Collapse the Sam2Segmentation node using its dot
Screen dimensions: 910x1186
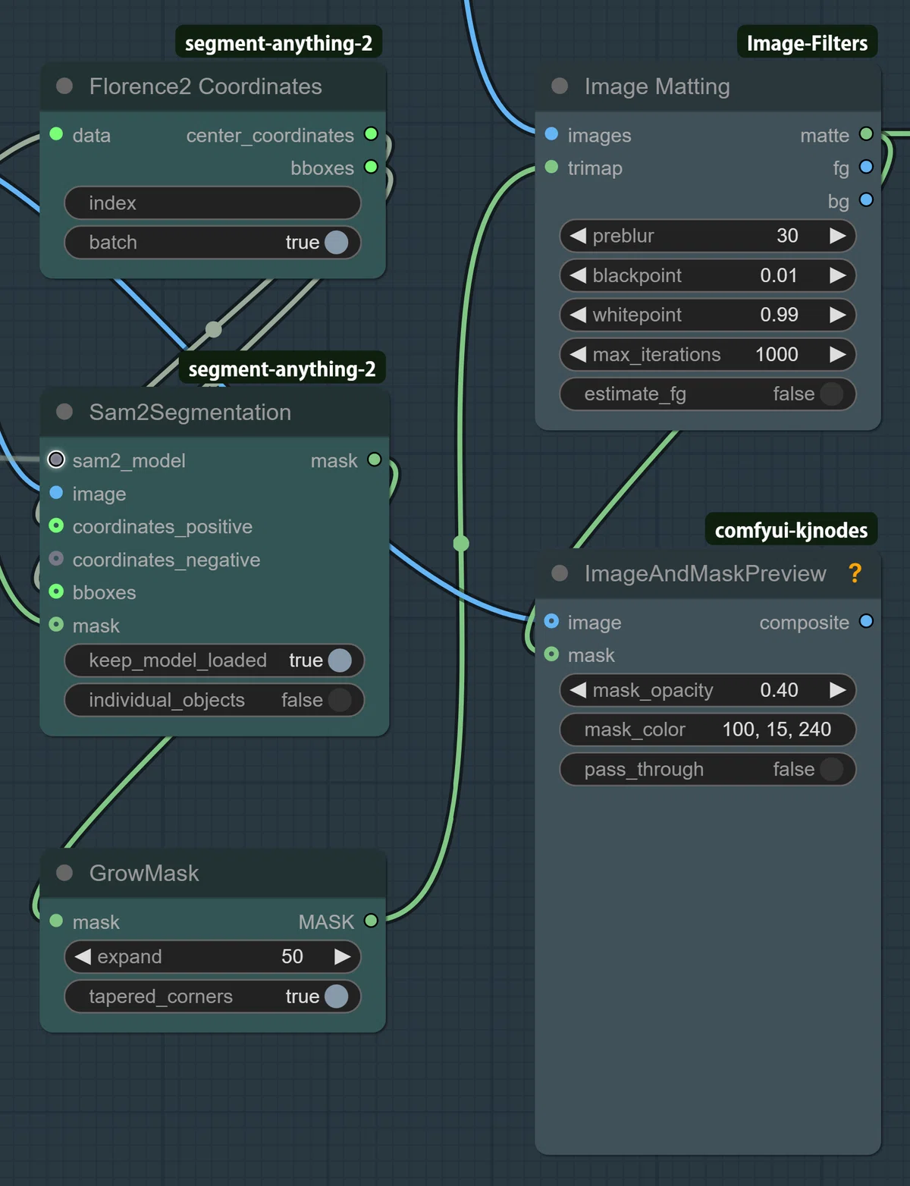64,412
